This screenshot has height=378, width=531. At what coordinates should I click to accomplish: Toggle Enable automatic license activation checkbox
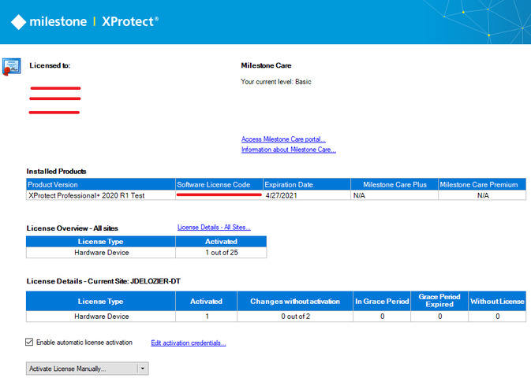click(x=30, y=343)
